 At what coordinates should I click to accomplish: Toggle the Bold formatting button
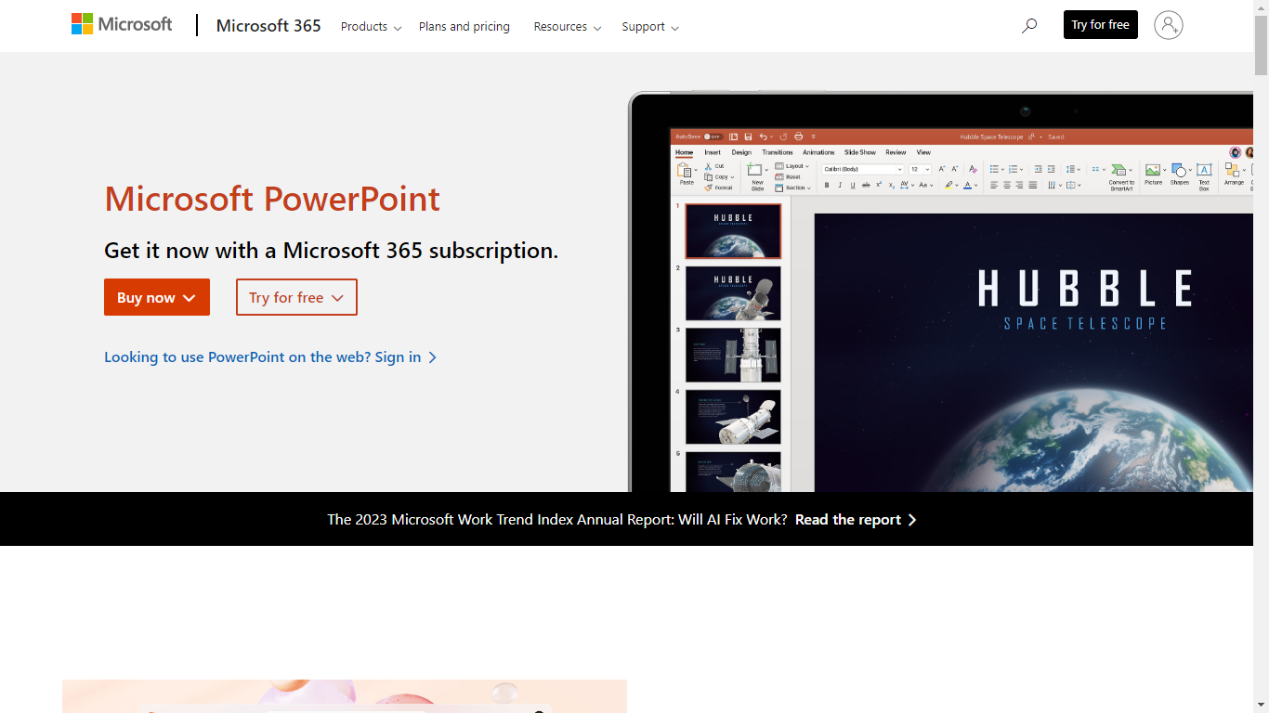point(827,186)
